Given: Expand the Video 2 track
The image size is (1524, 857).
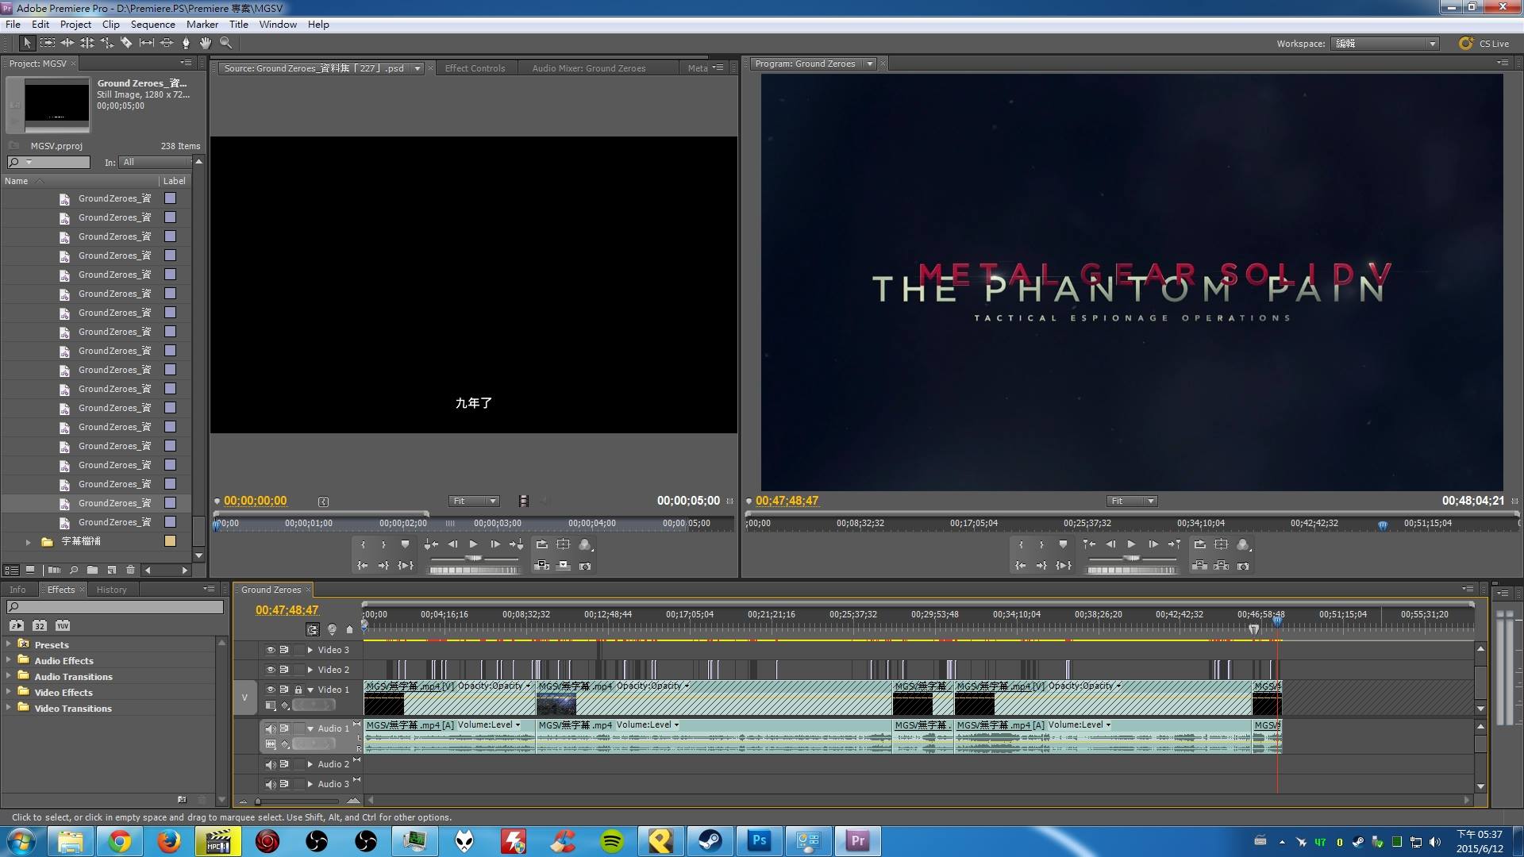Looking at the screenshot, I should 310,670.
